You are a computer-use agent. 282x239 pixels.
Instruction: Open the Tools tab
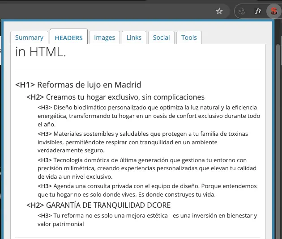[x=189, y=38]
